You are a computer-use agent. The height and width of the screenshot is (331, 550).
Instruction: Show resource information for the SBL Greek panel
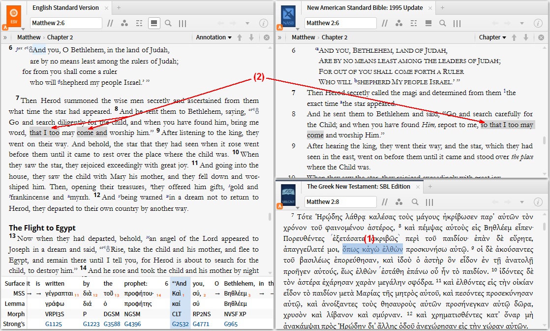538,202
